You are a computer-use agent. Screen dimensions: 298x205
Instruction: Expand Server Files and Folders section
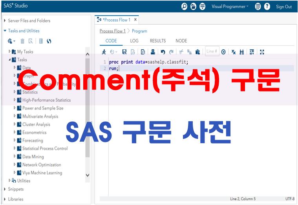tap(5, 21)
